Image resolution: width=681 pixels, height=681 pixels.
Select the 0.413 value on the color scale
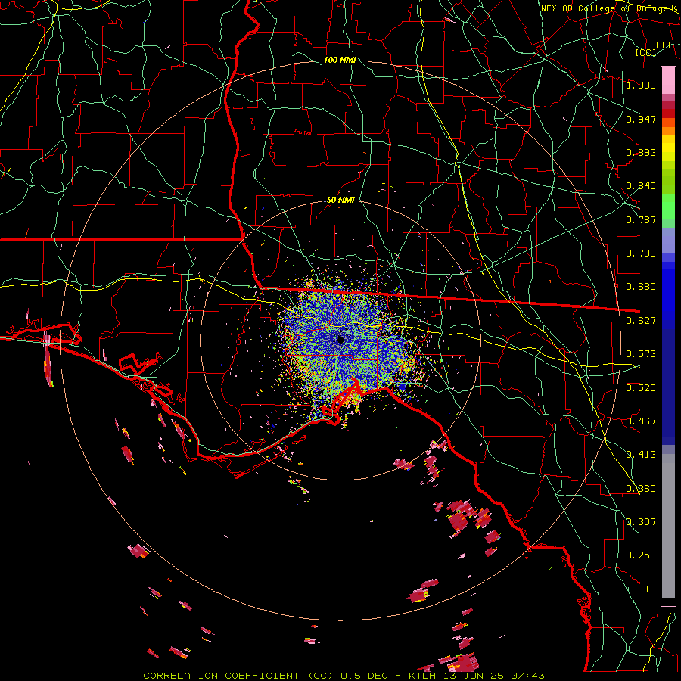click(641, 455)
